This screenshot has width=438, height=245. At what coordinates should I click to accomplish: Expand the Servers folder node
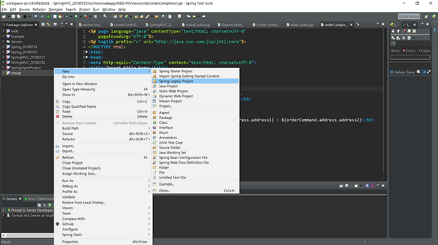pos(4,41)
